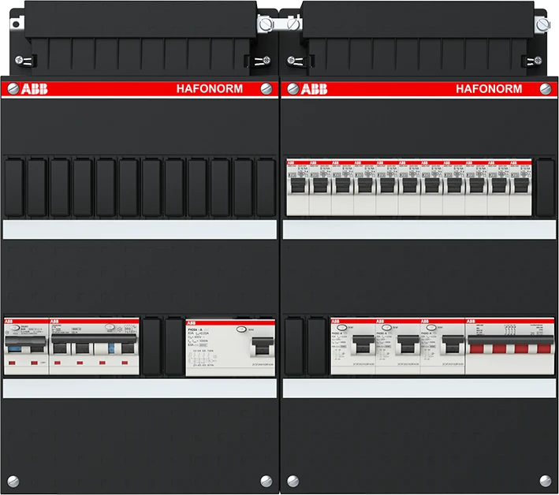Click the white label strip under the top breaker row
Viewport: 559px width, 495px height.
419,229
